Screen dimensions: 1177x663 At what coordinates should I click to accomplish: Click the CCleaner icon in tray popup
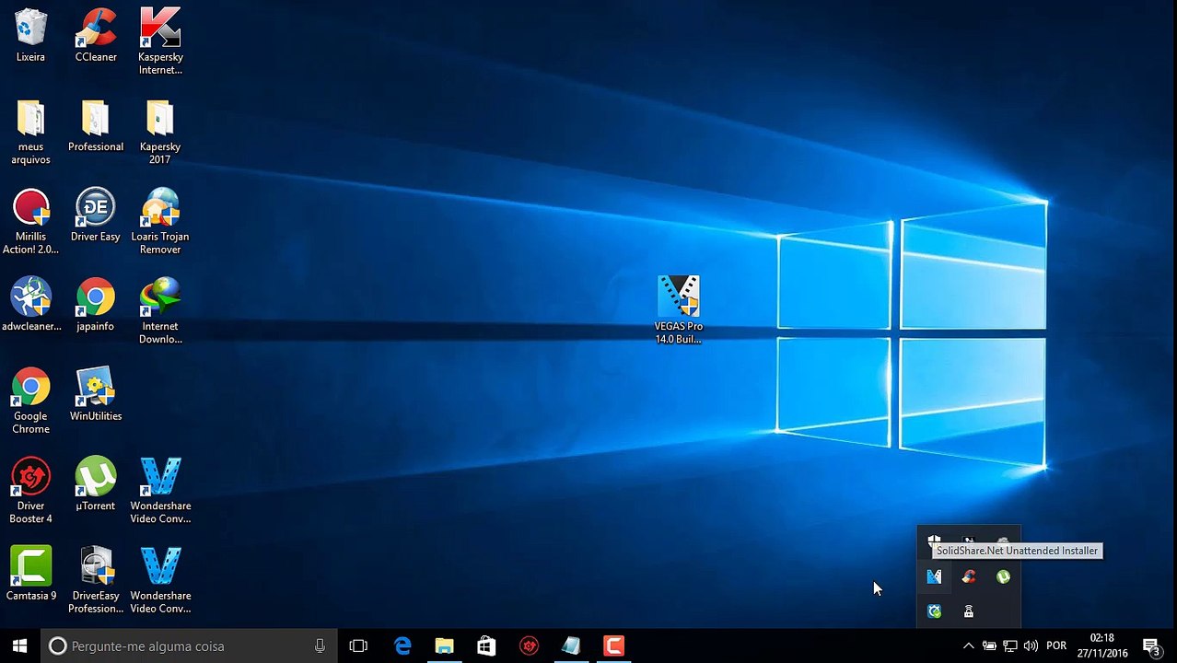(x=968, y=576)
